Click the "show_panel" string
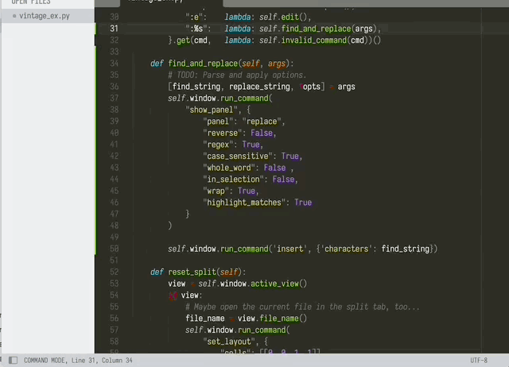Screen dimensions: 509x367 212,110
